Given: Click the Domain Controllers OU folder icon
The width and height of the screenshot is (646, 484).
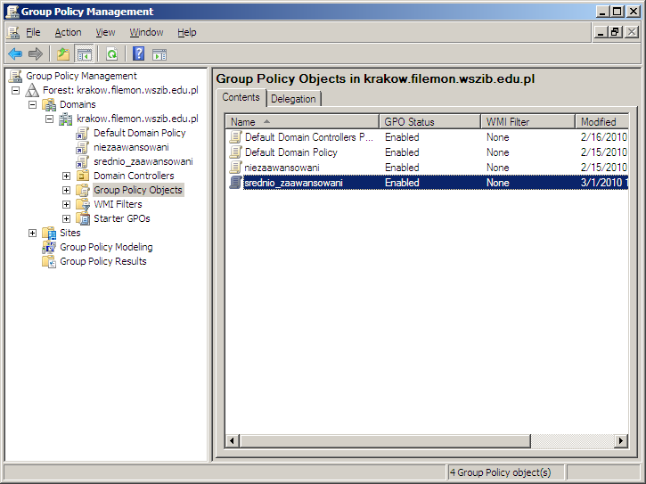Looking at the screenshot, I should [83, 176].
